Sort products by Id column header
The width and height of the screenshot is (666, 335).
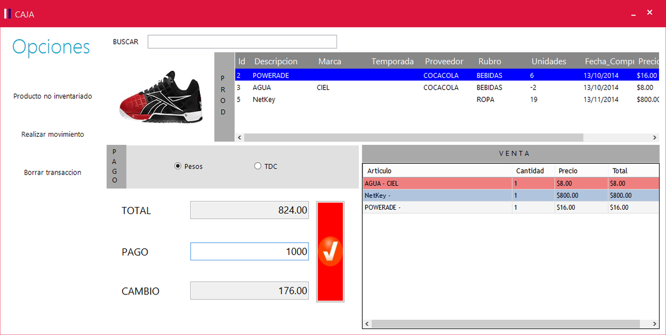[242, 62]
